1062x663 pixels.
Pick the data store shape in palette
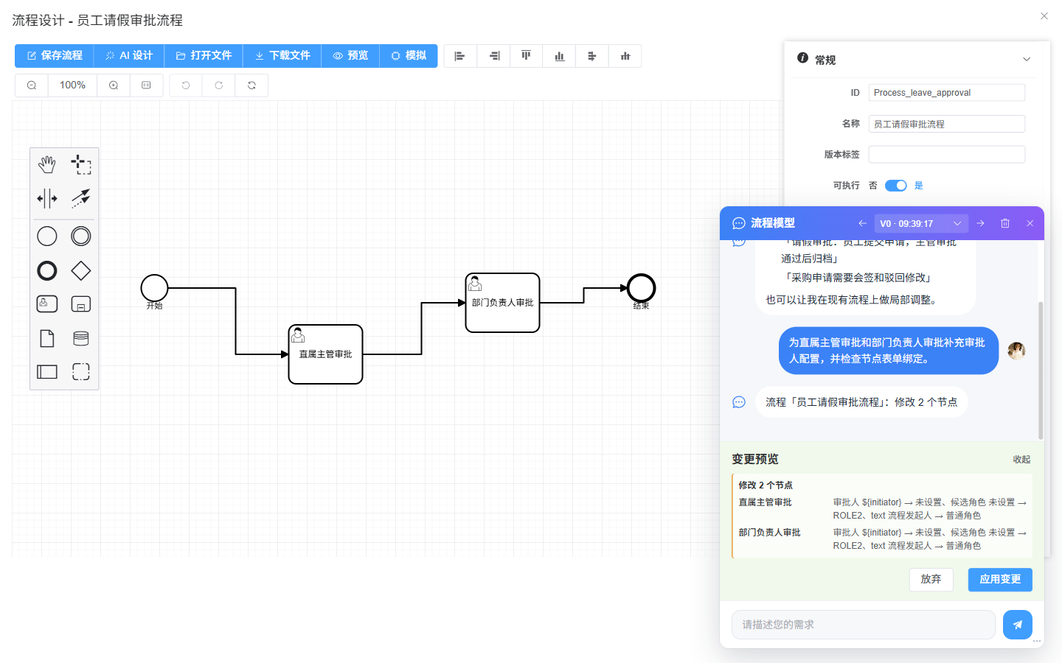pyautogui.click(x=81, y=338)
